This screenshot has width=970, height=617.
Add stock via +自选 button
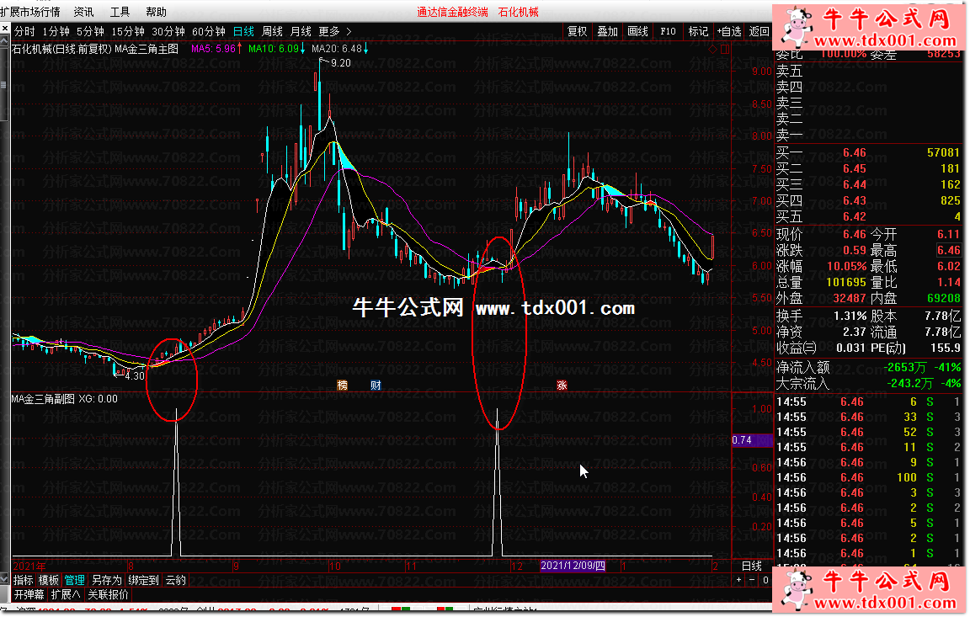pyautogui.click(x=729, y=31)
